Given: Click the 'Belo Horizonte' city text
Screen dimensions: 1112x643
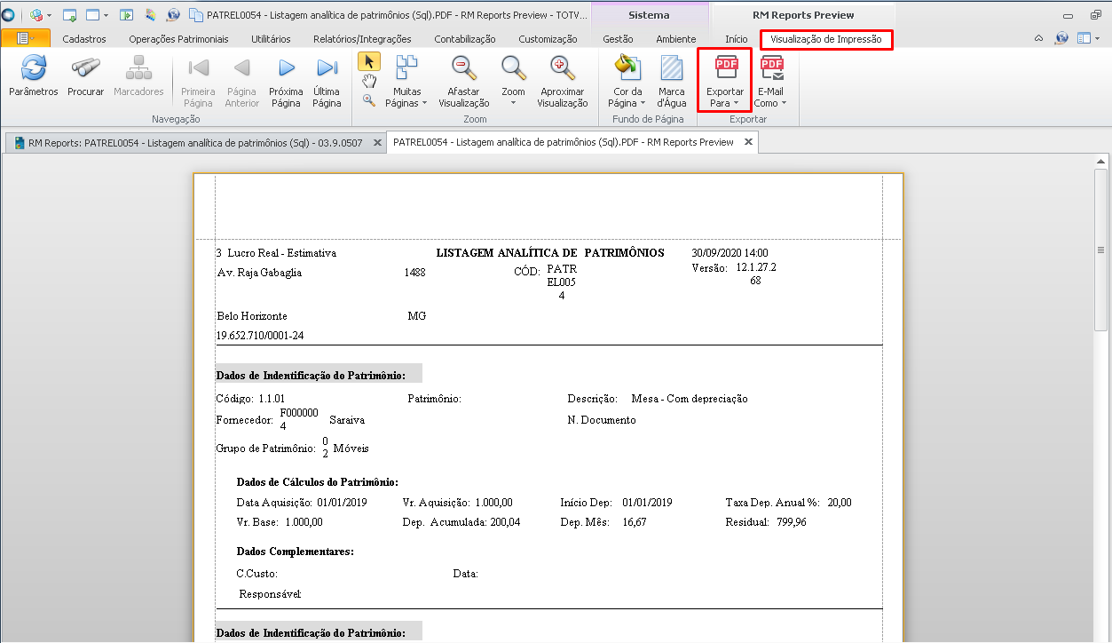Looking at the screenshot, I should [252, 316].
